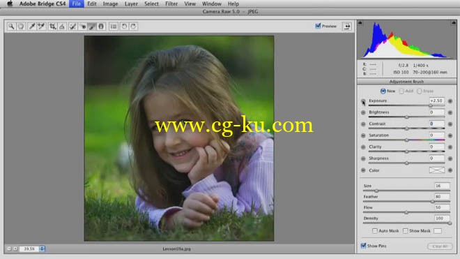
Task: Open the Window menu
Action: (x=211, y=3)
